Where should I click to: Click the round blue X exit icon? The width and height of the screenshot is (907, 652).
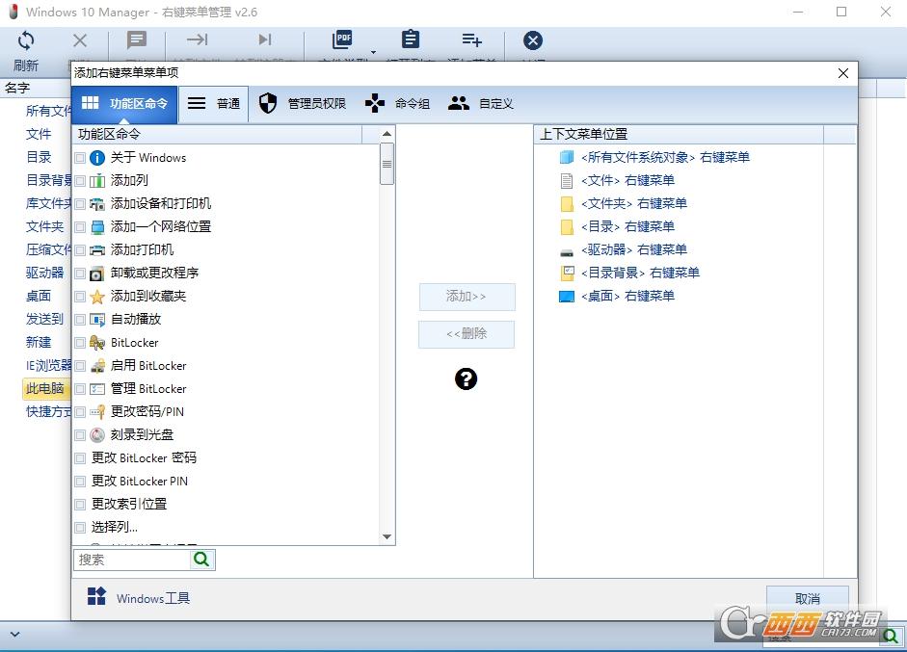pos(533,40)
